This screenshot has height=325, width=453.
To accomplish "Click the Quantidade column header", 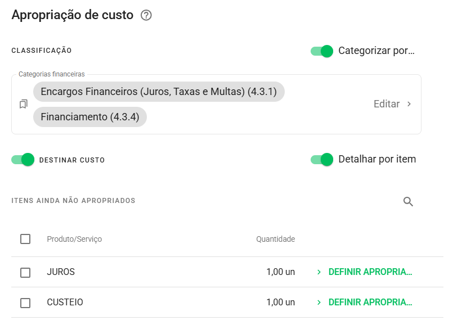I will coord(276,239).
